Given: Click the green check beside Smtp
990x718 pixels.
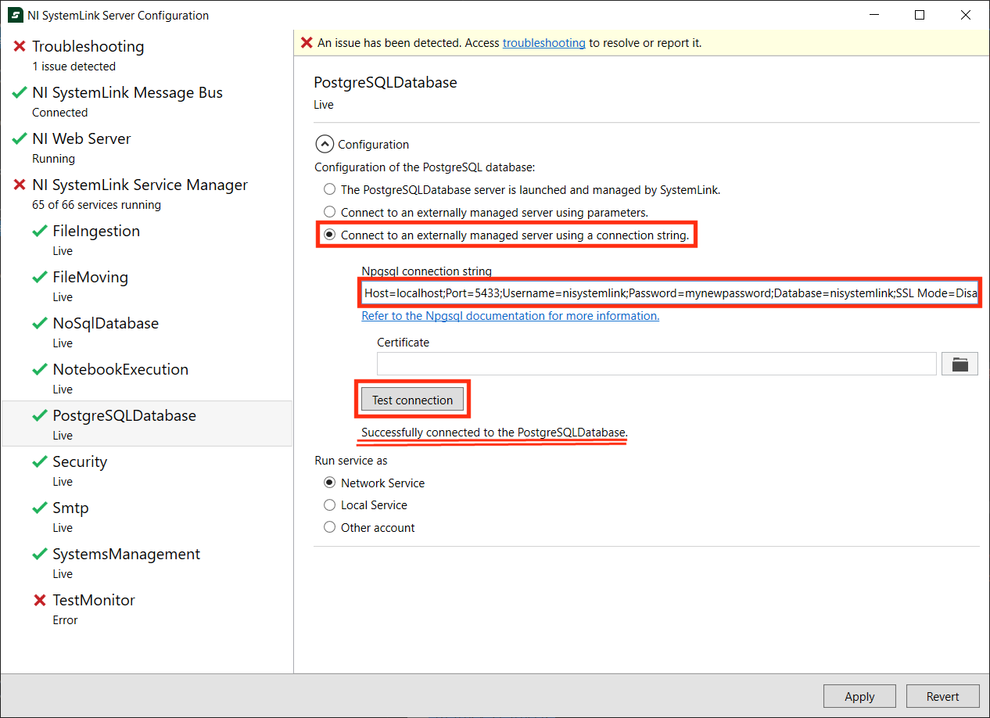Looking at the screenshot, I should 40,508.
